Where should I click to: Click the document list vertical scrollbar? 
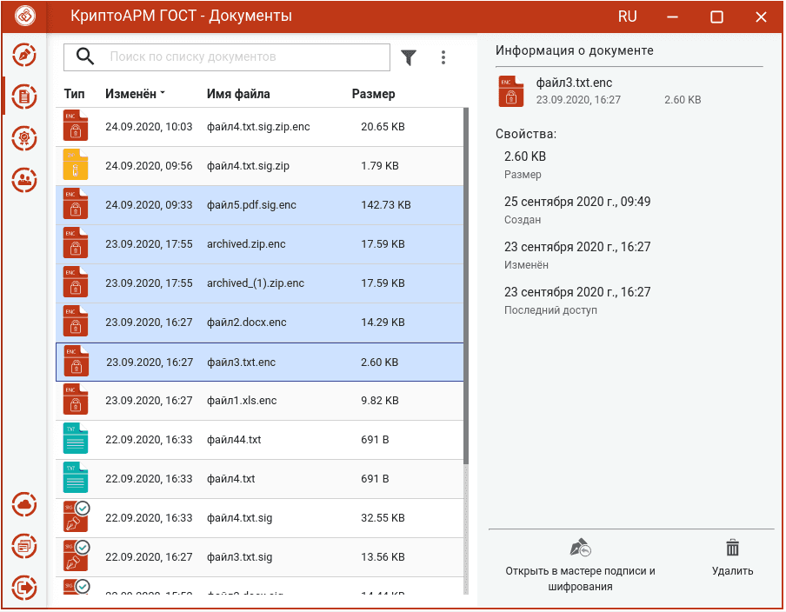click(x=466, y=286)
